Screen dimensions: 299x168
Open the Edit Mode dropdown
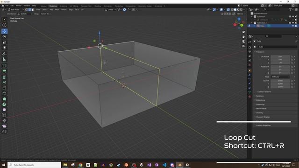pyautogui.click(x=16, y=9)
